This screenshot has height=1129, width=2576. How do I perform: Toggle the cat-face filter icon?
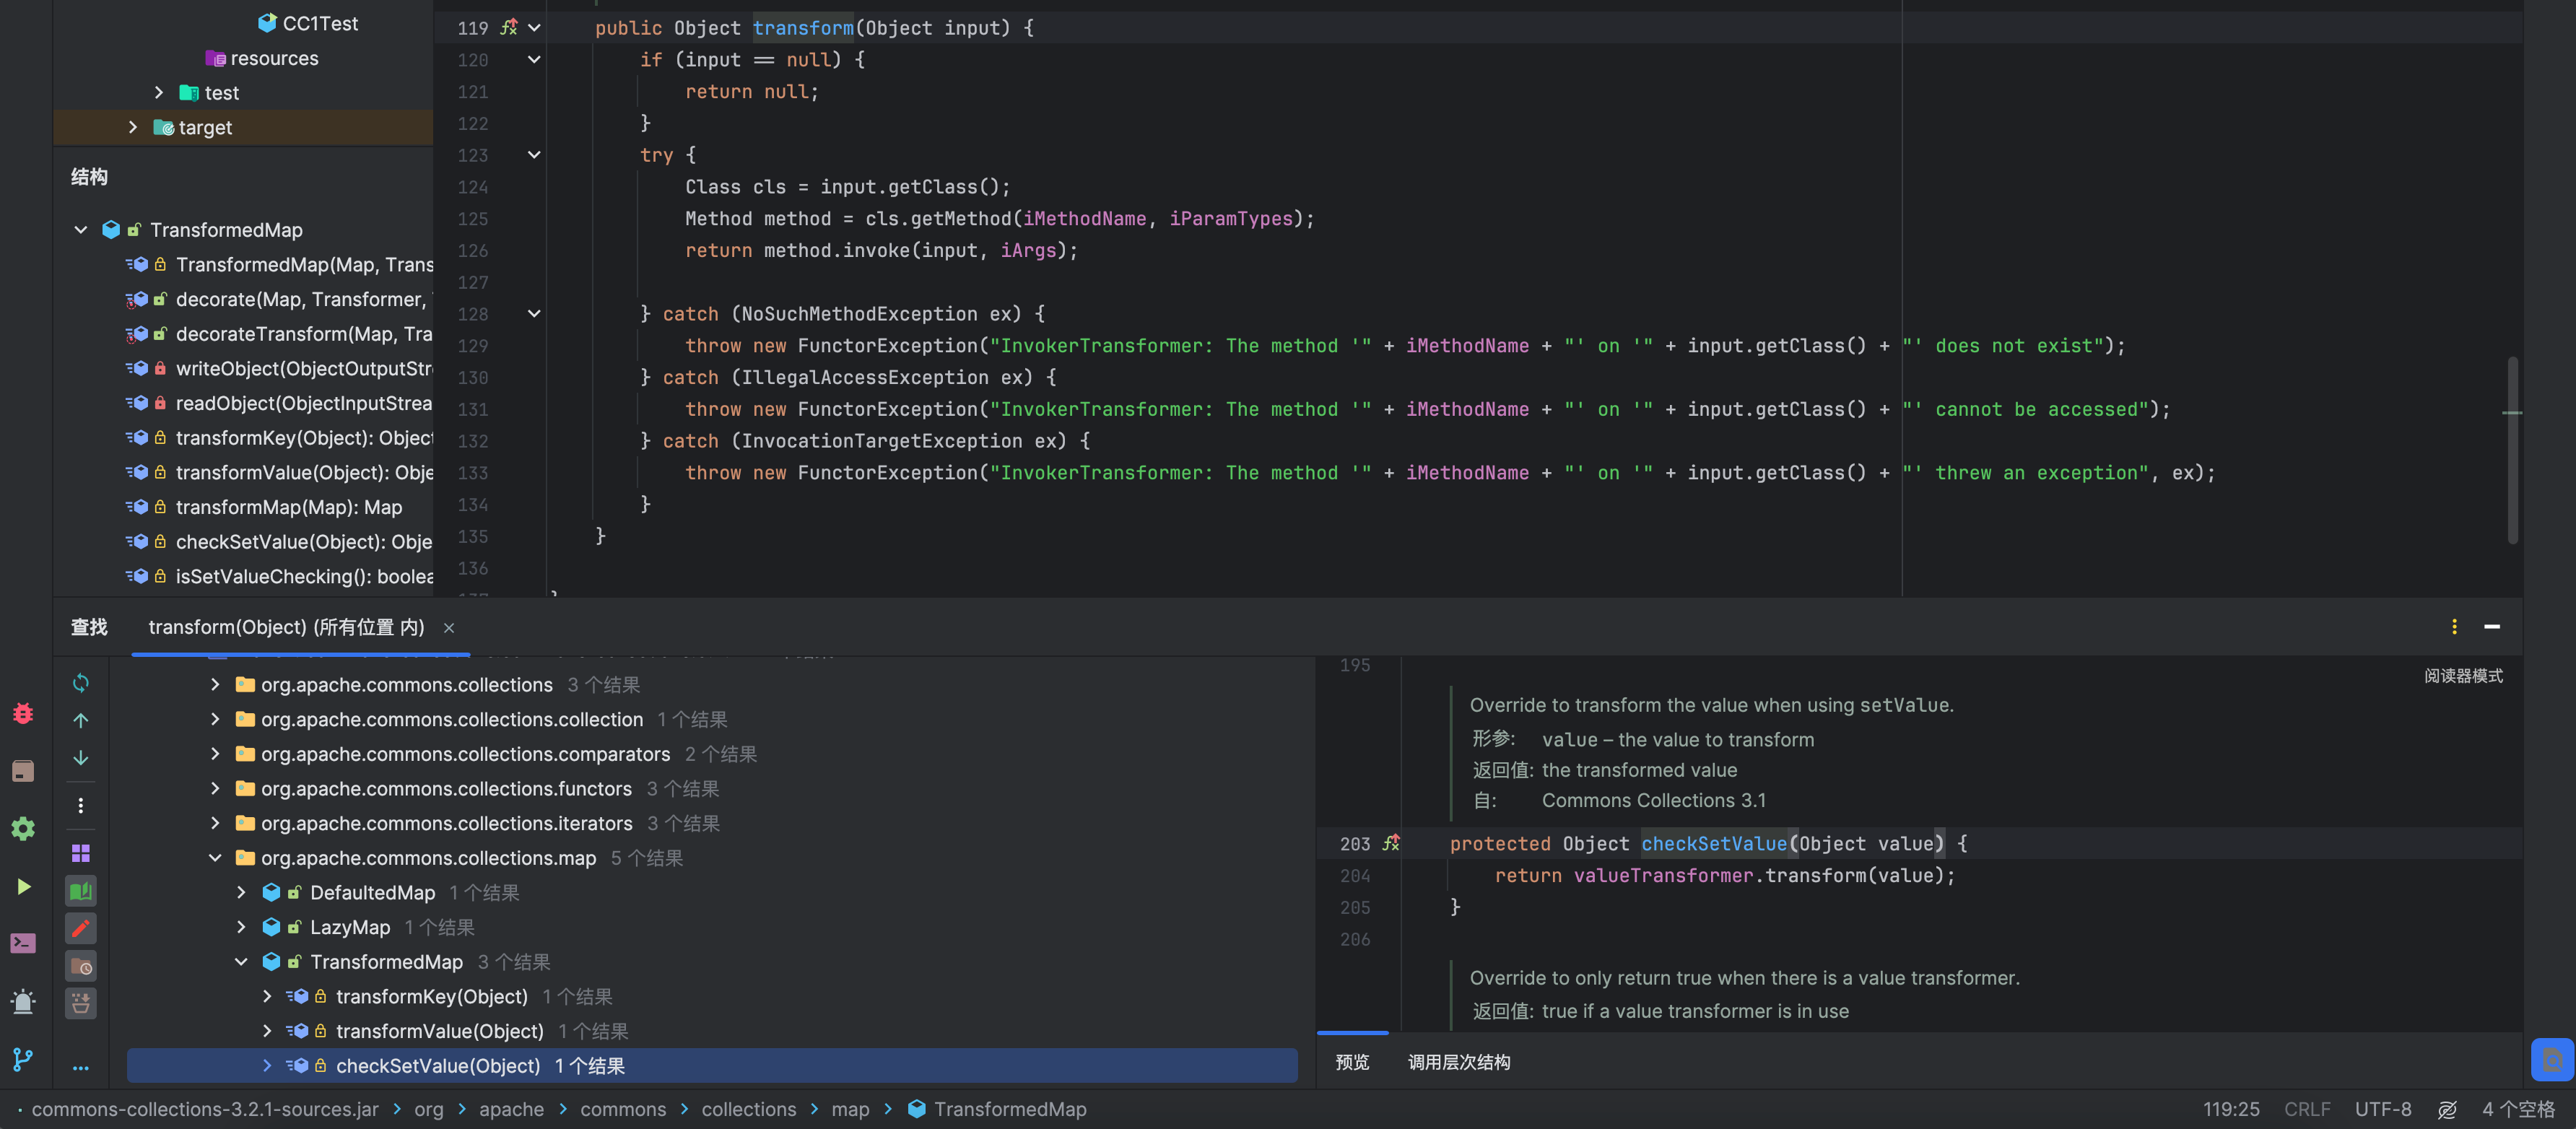point(81,1003)
